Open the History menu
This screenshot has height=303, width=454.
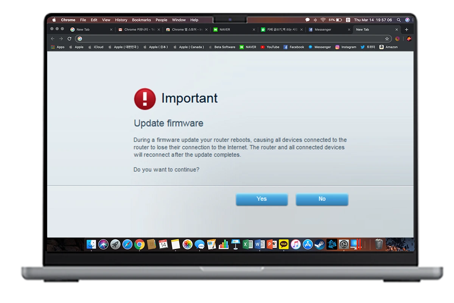pyautogui.click(x=121, y=20)
